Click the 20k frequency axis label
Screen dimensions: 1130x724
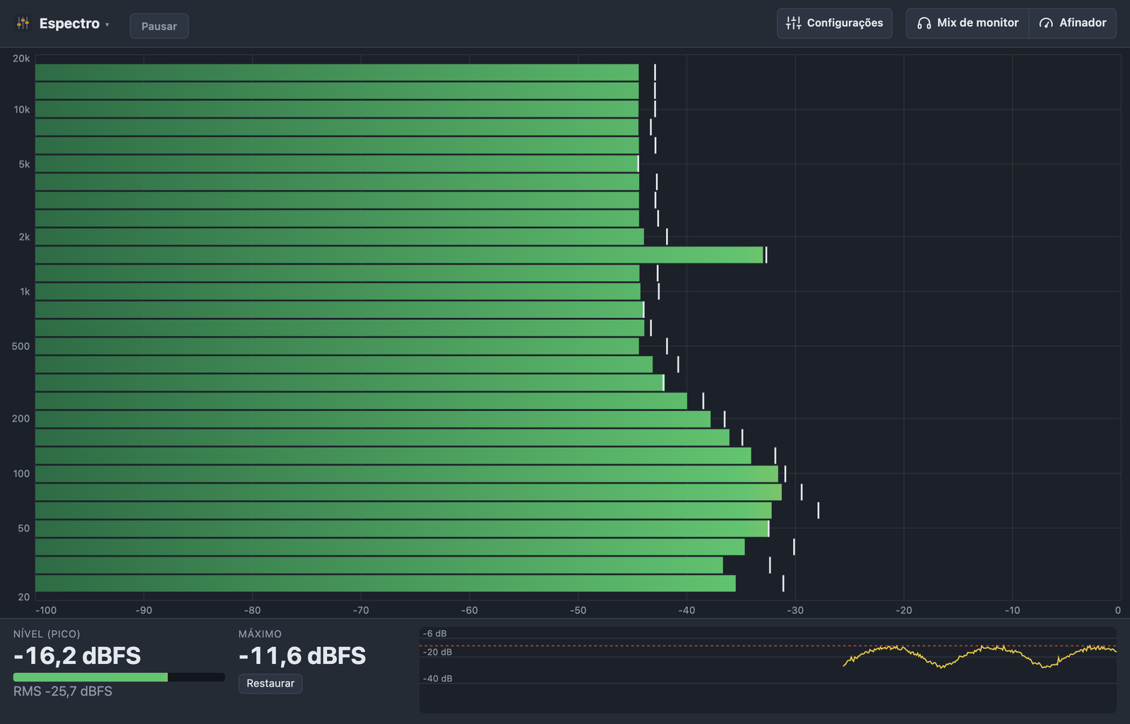pos(21,59)
